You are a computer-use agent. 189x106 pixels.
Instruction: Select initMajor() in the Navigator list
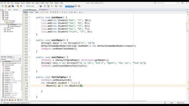pyautogui.click(x=7, y=69)
